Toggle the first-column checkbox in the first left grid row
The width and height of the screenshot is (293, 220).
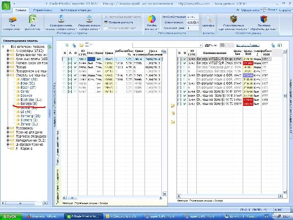65,59
